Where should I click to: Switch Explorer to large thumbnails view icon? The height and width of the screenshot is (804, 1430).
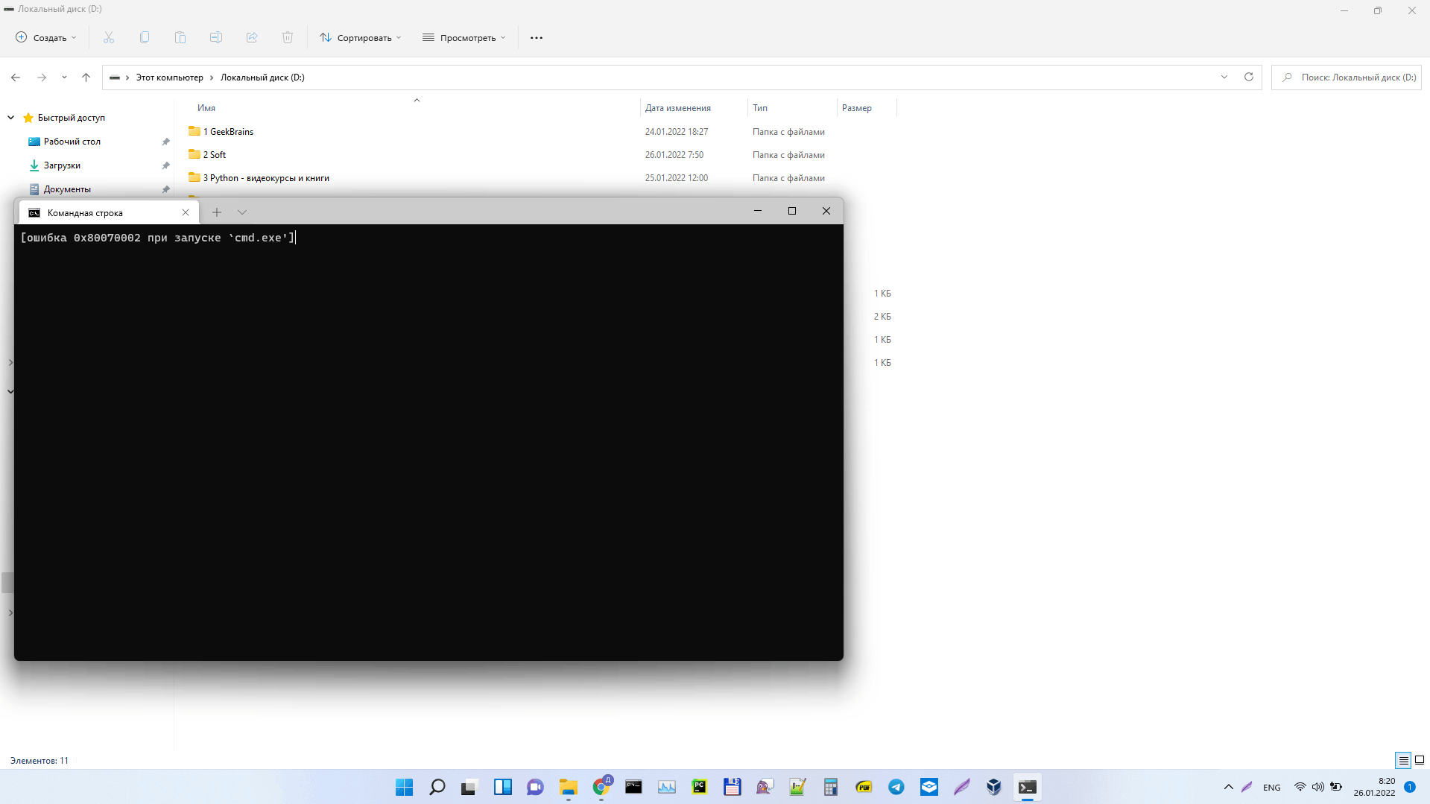tap(1420, 761)
